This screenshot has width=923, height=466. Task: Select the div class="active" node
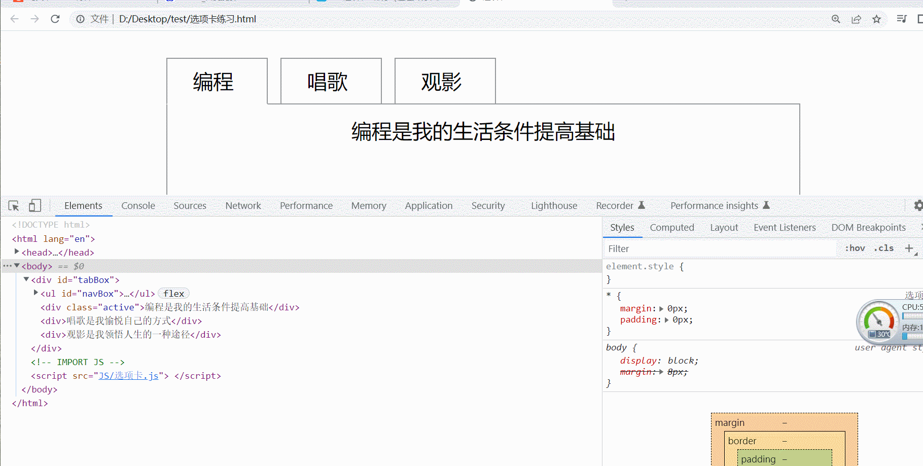point(170,307)
